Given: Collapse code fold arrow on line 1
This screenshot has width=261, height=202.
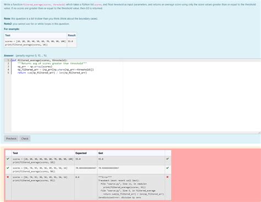Looking at the screenshot, I should [10, 61].
